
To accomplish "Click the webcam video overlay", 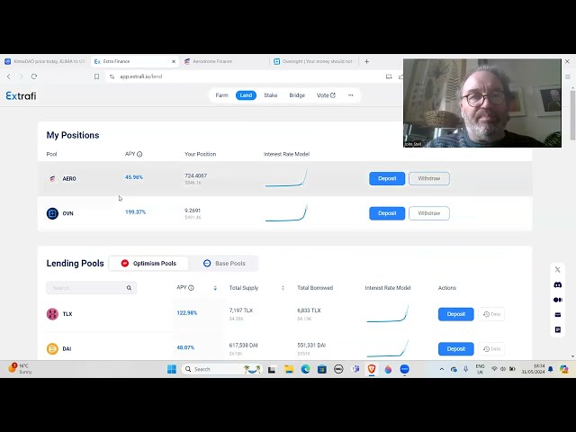I will [482, 103].
